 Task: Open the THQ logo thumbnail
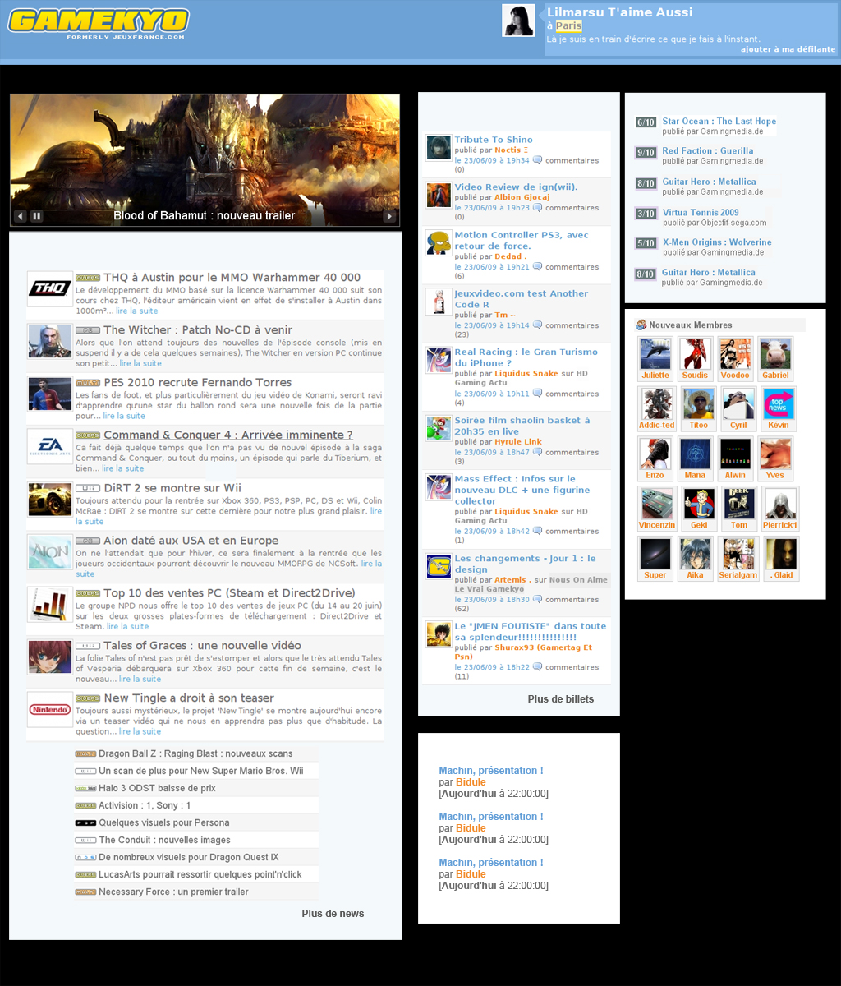click(50, 288)
